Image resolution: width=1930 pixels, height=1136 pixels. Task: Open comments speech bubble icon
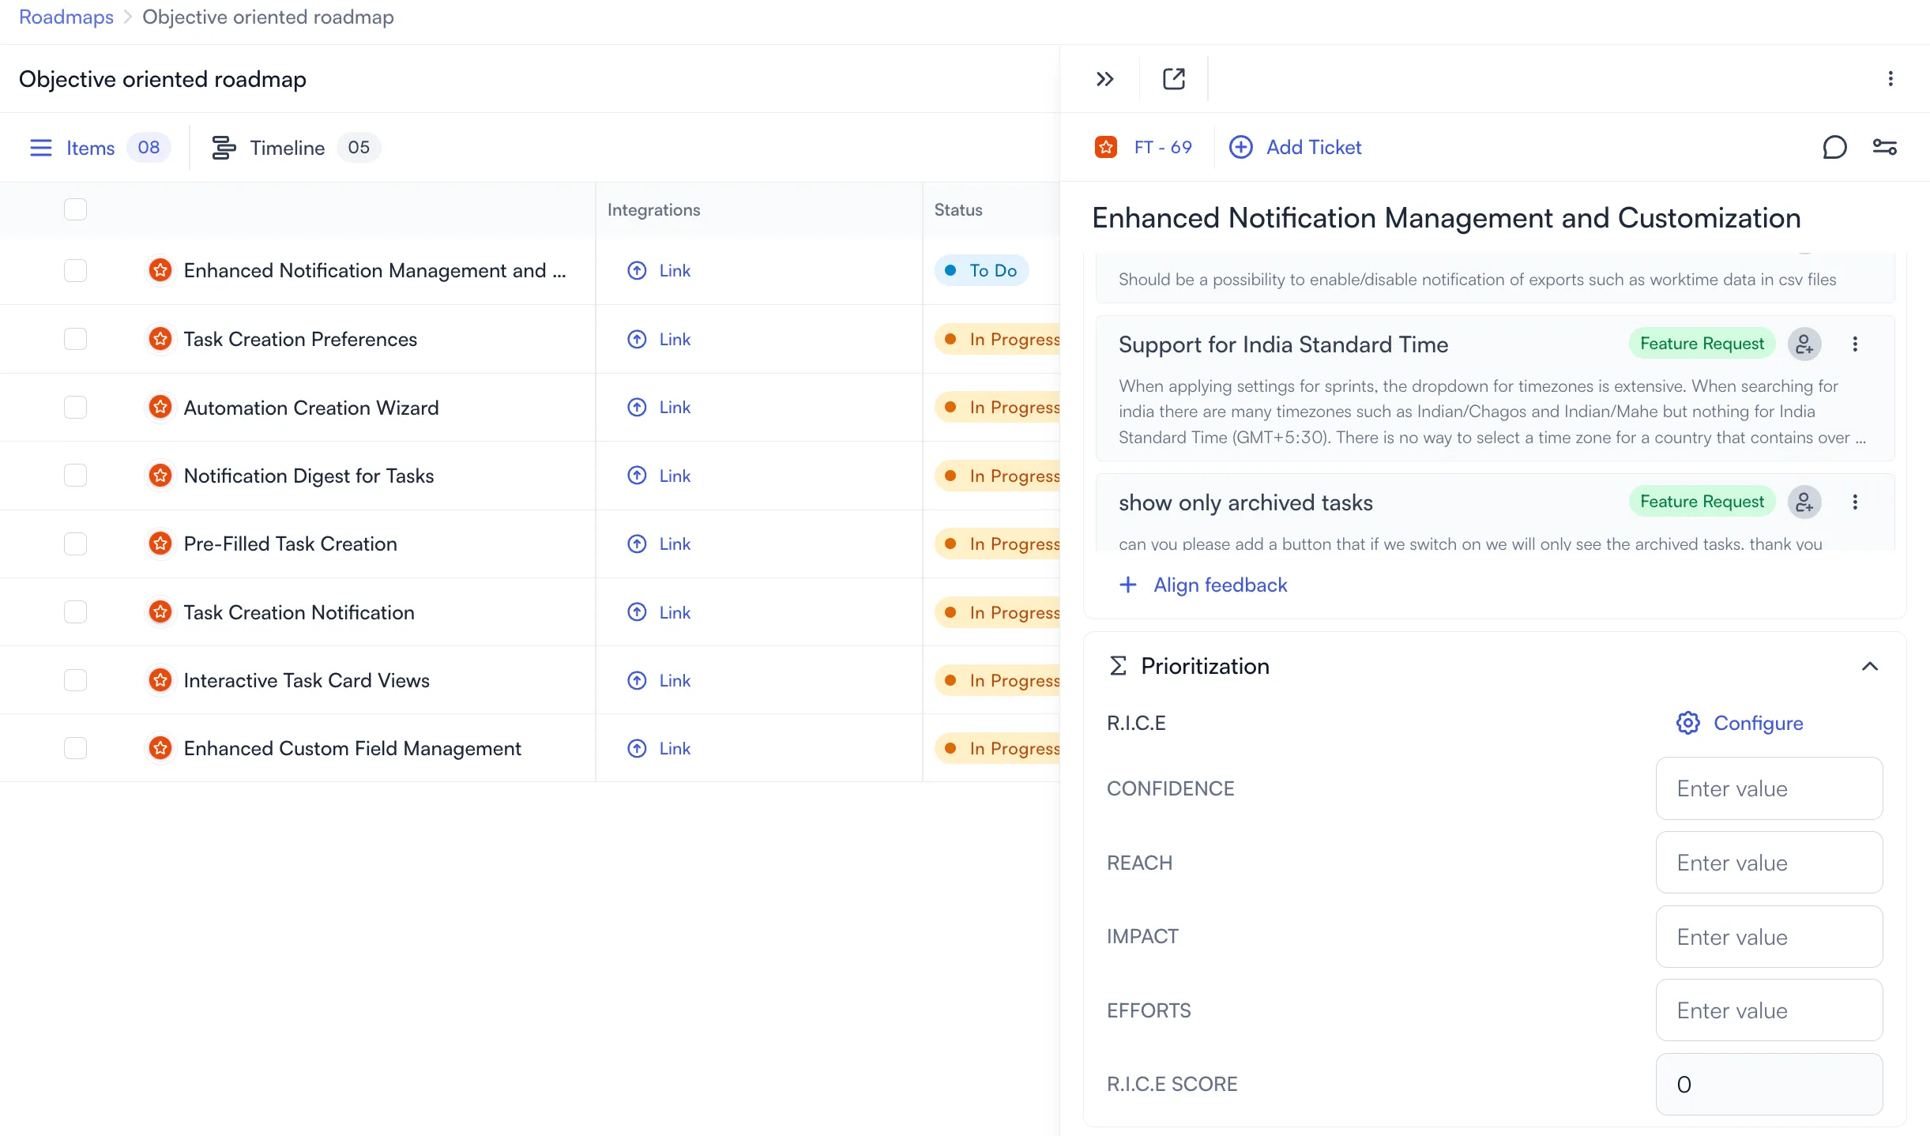click(x=1834, y=147)
